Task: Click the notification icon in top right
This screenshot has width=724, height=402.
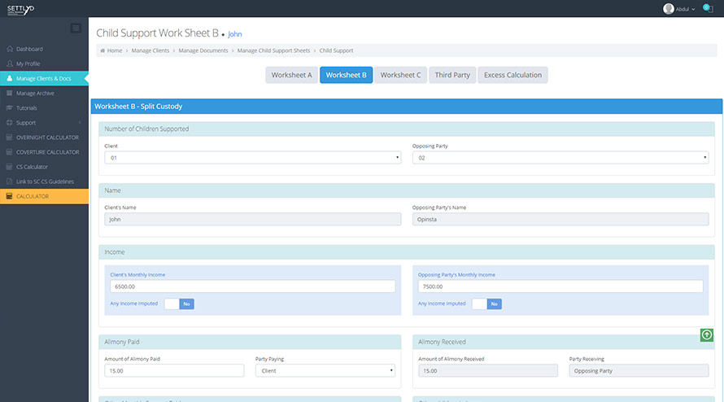Action: point(706,8)
